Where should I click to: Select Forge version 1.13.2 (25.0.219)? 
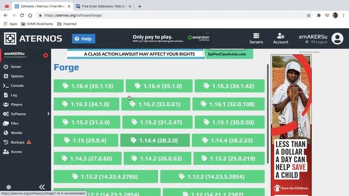click(229, 158)
